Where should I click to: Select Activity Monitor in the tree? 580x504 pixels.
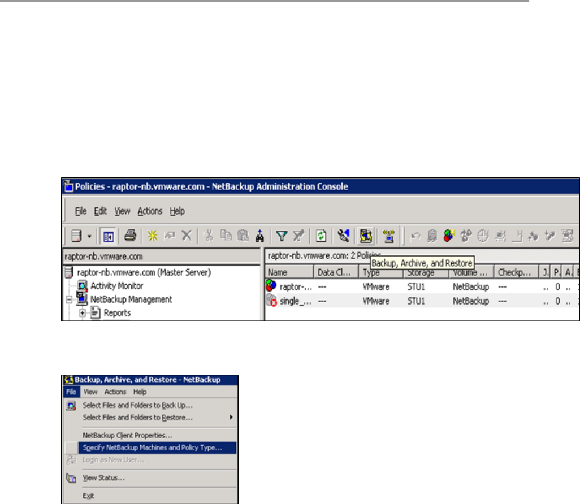point(116,286)
